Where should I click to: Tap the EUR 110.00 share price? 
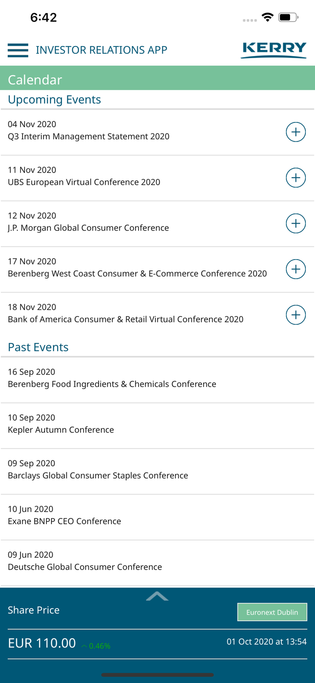(x=42, y=643)
